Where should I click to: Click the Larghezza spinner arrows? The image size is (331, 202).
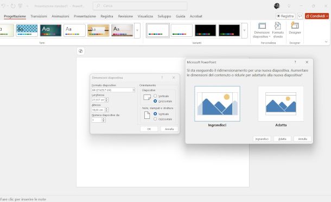(x=106, y=100)
